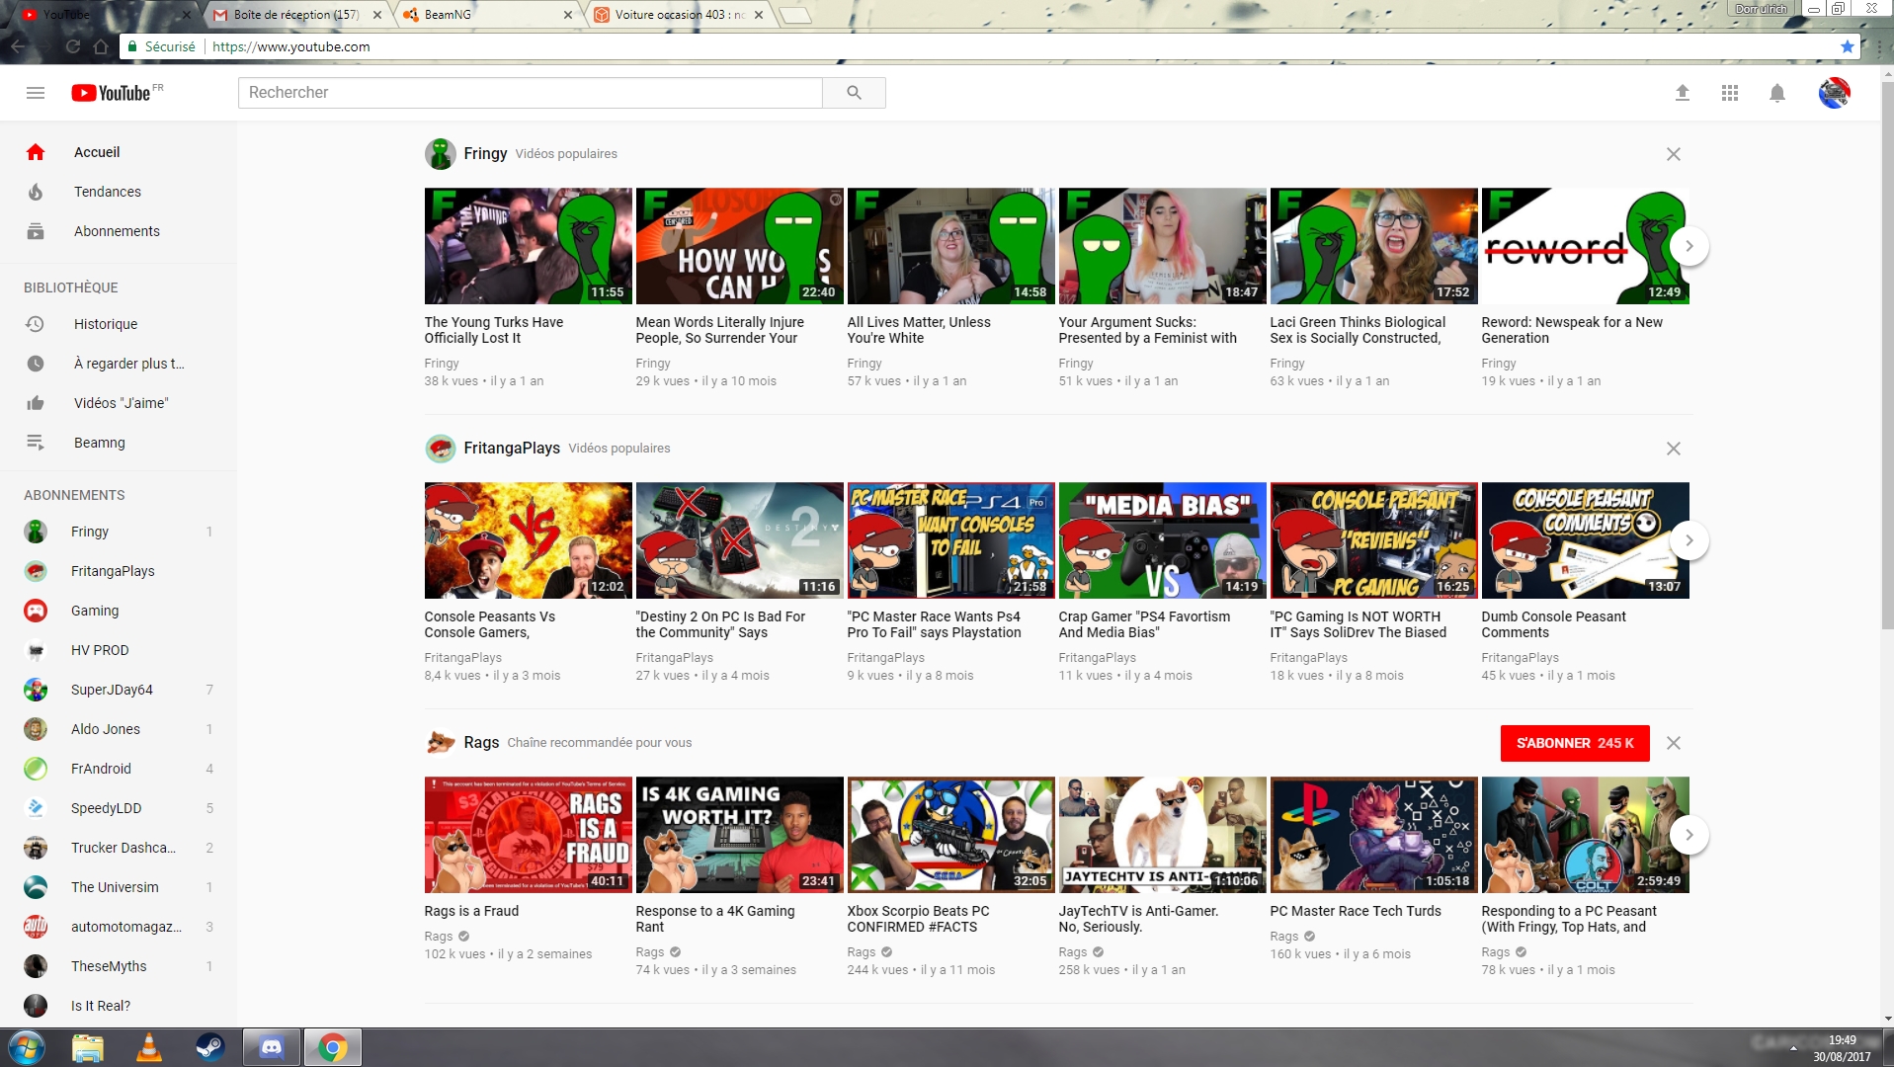Screen dimensions: 1894x1067
Task: Dismiss the Rags recommended channel section
Action: click(x=1674, y=743)
